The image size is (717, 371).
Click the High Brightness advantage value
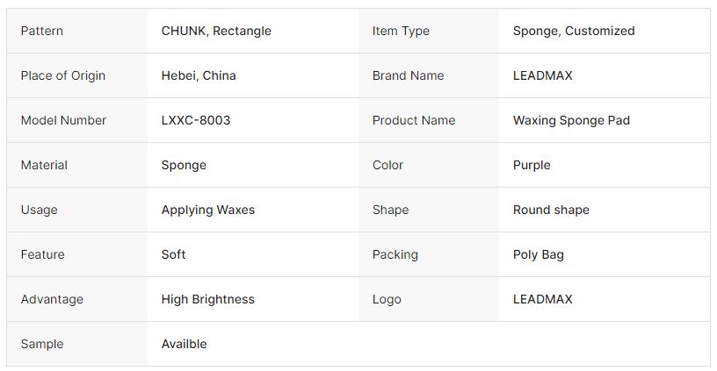(x=208, y=299)
